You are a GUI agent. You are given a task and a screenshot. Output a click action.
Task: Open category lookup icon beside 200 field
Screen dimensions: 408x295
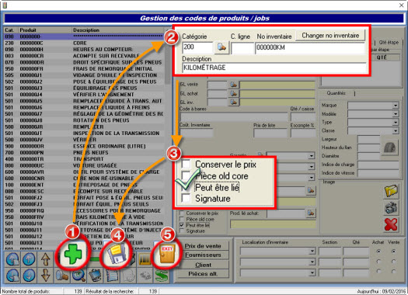[x=221, y=47]
